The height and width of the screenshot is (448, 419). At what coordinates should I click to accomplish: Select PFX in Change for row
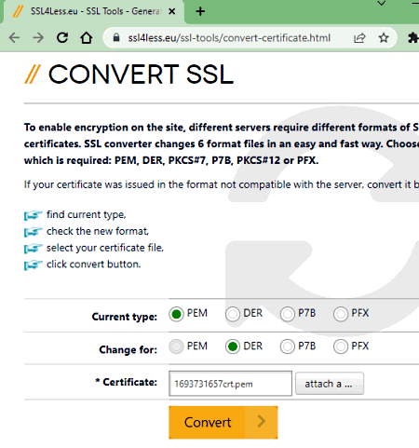[x=341, y=346]
